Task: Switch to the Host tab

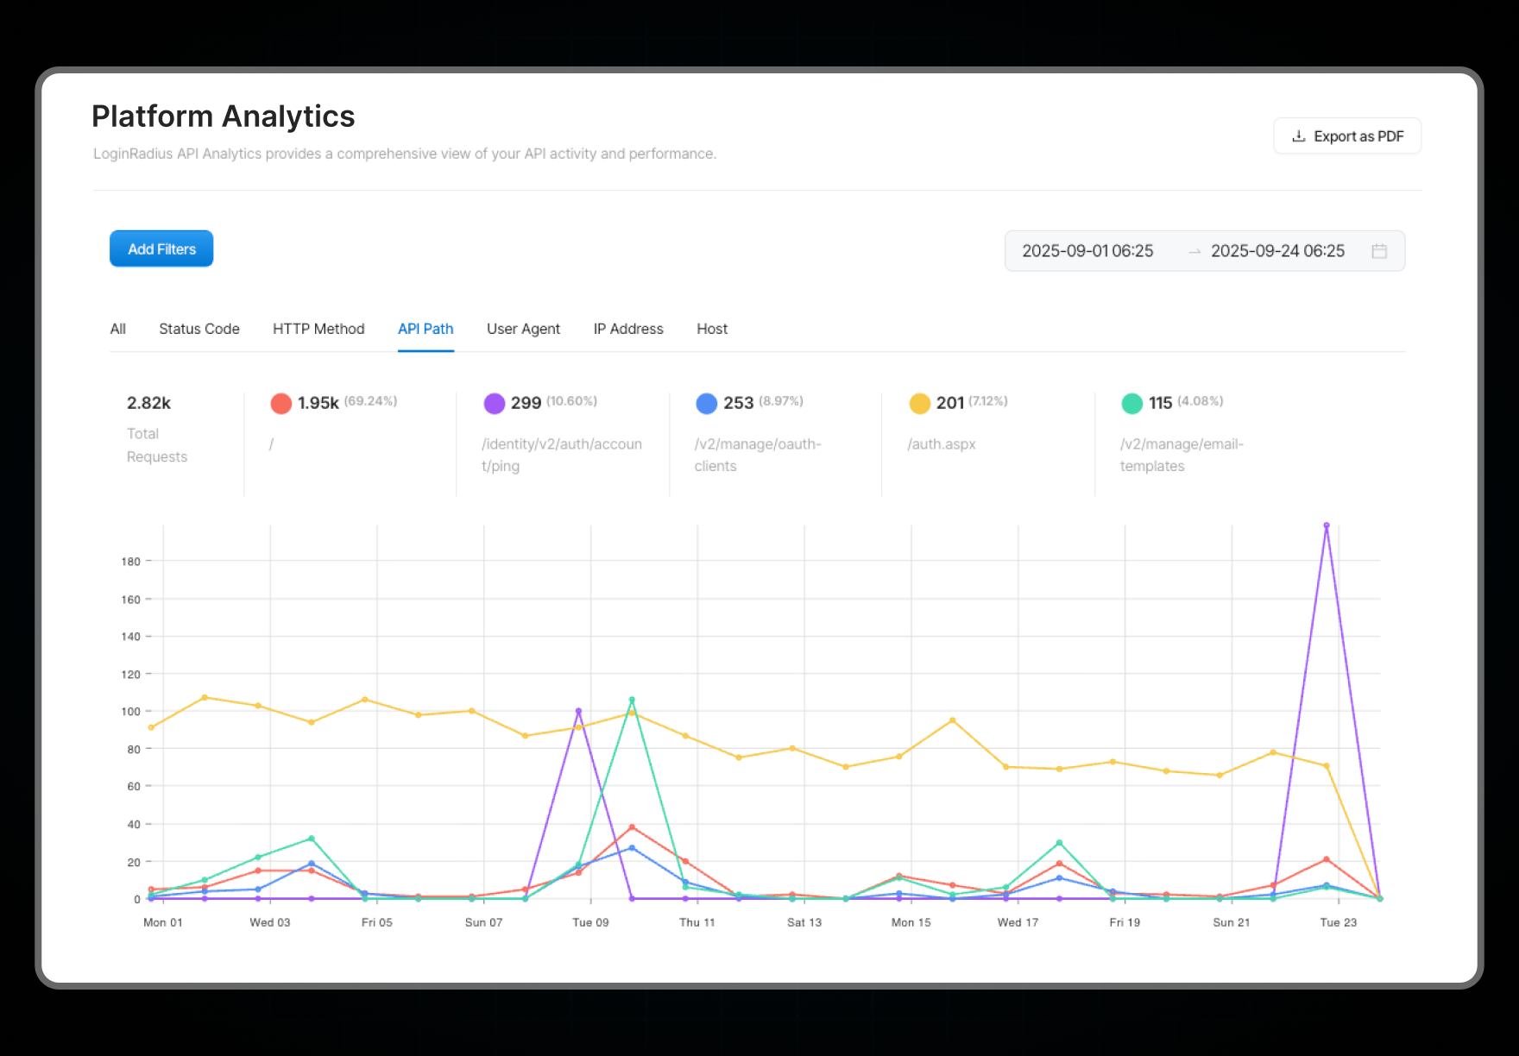Action: tap(712, 329)
